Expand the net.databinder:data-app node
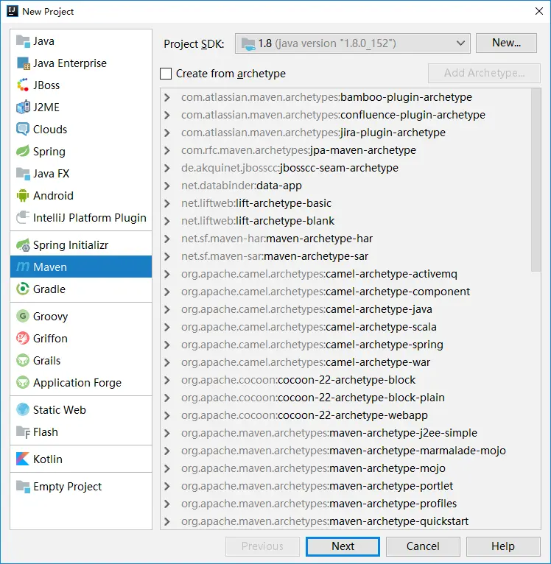The image size is (551, 564). pos(167,186)
